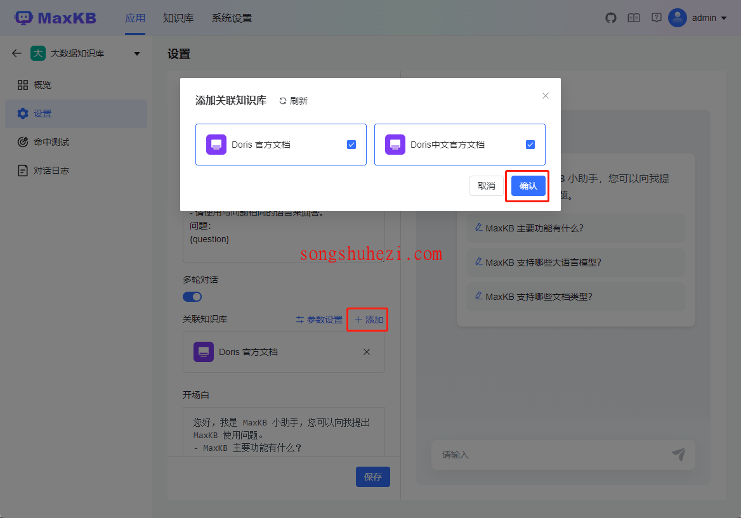Viewport: 741px width, 518px height.
Task: Open 参数设置 for linked knowledge bases
Action: 319,320
